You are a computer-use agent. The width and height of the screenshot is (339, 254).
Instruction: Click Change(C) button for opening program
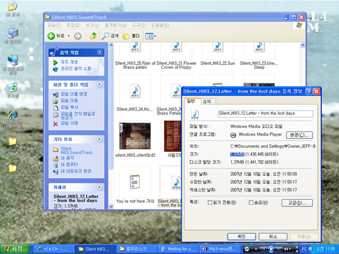(x=300, y=135)
